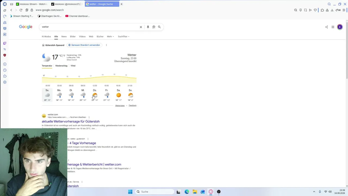Open the taskbar clock and date
This screenshot has width=348, height=196.
coord(340,192)
